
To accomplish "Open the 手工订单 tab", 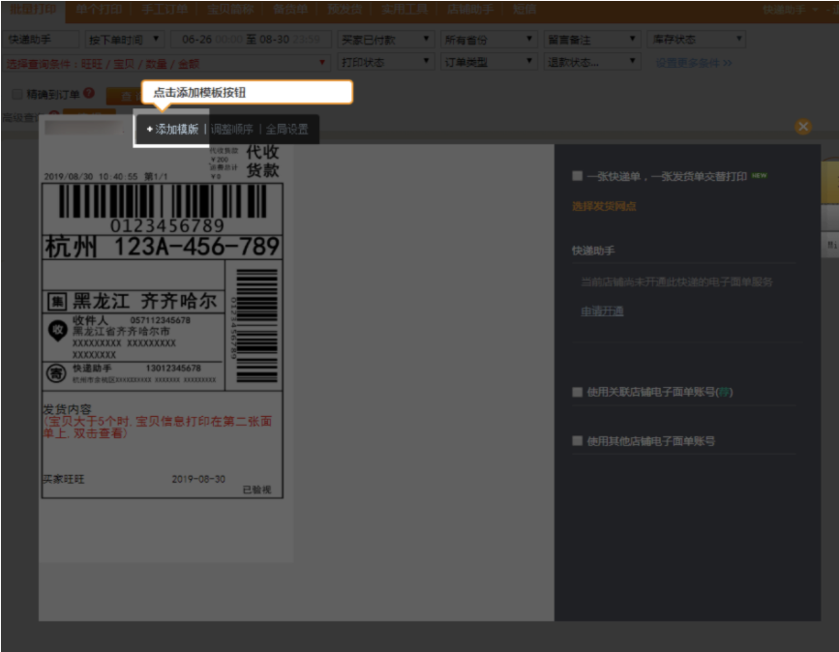I will point(165,10).
